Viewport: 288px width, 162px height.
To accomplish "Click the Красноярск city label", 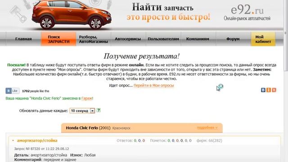I will click(x=121, y=128).
